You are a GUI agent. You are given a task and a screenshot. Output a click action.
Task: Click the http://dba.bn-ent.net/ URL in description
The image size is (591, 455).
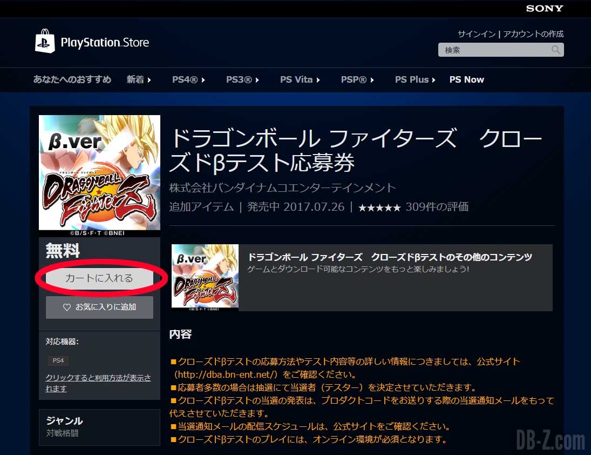[227, 374]
